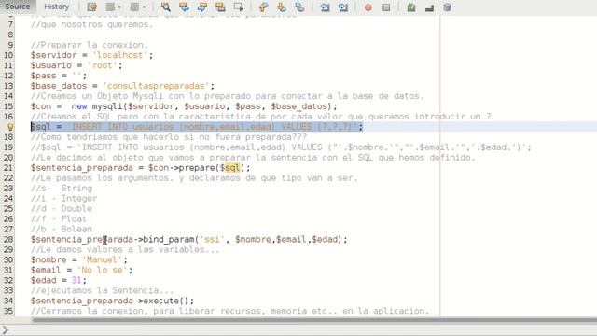Toggle Rectangular Selection mode
This screenshot has width=597, height=336.
[239, 7]
